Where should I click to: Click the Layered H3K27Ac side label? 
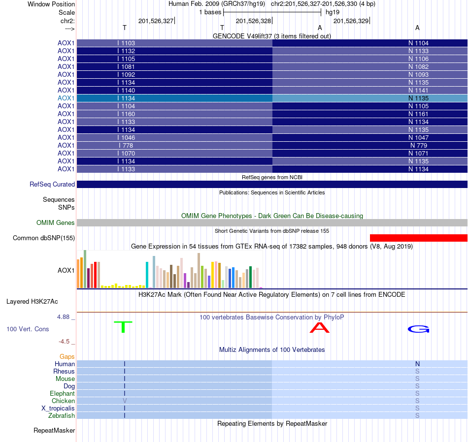click(x=32, y=302)
